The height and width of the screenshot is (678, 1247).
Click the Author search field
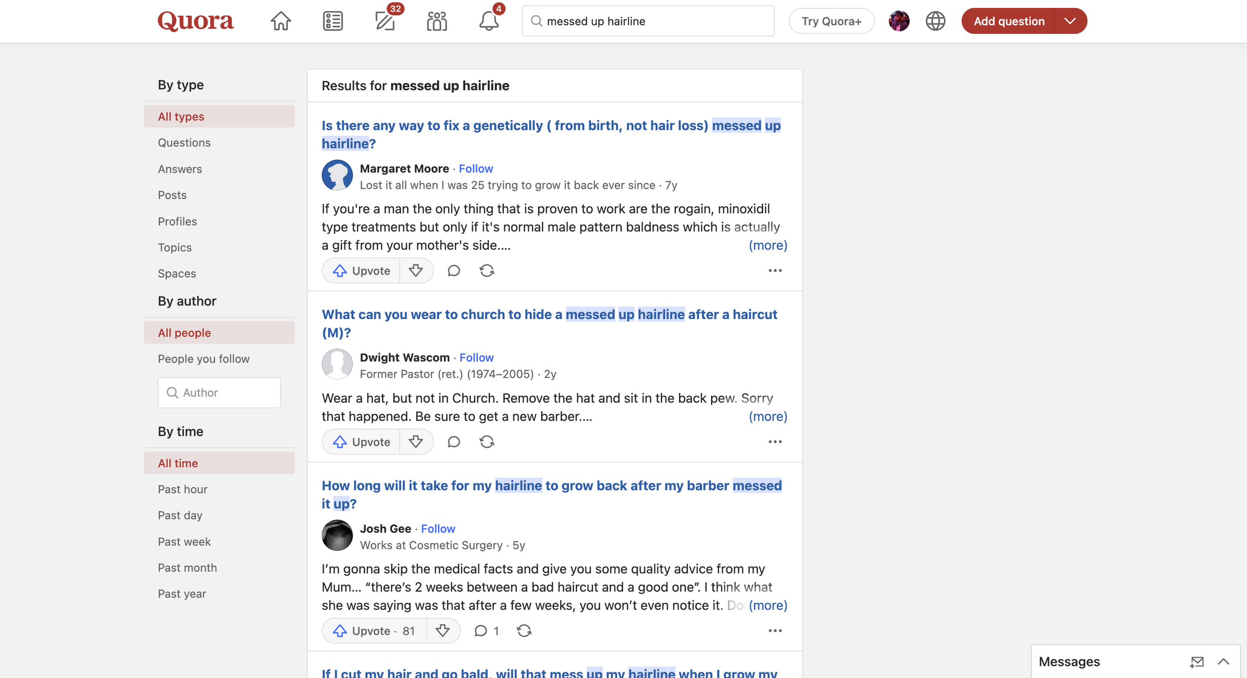(219, 393)
